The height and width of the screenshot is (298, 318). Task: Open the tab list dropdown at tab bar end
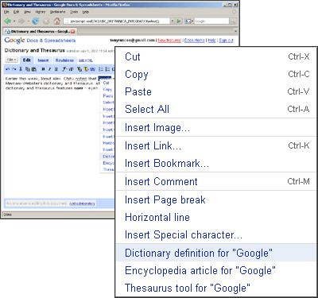(x=235, y=31)
